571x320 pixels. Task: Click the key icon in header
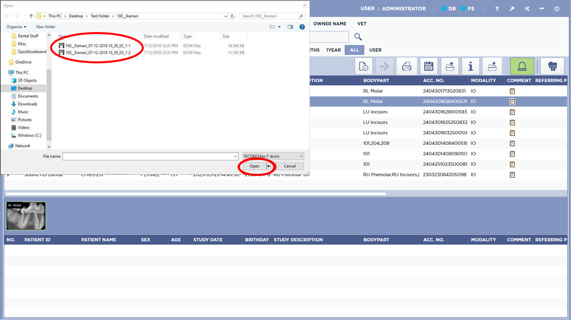[512, 9]
